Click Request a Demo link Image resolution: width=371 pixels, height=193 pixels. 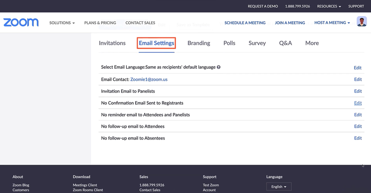(263, 6)
